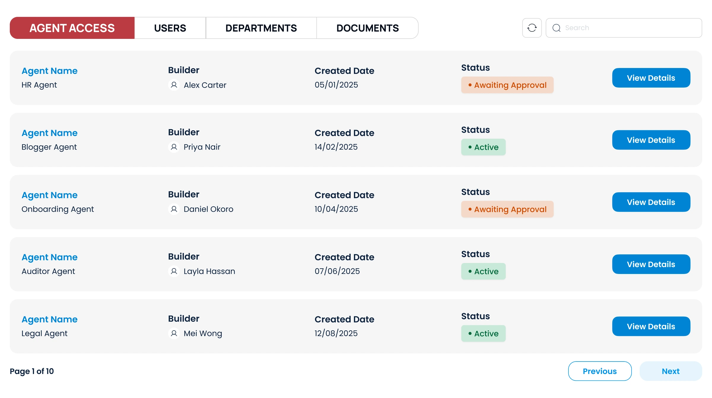Click the person icon beside Priya Nair
Viewport: 712px width, 398px height.
[x=174, y=147]
